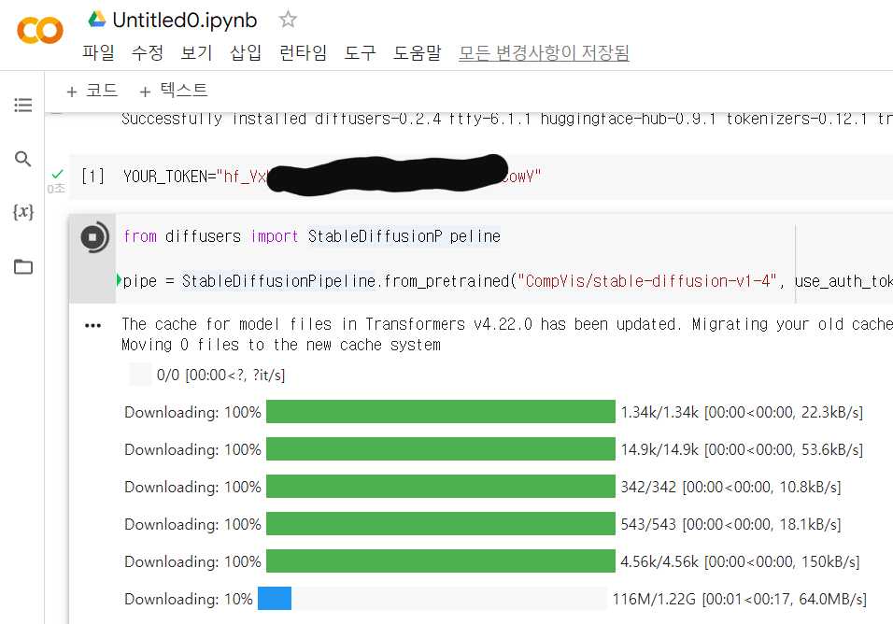
Task: Open the 런타임 menu
Action: 303,52
